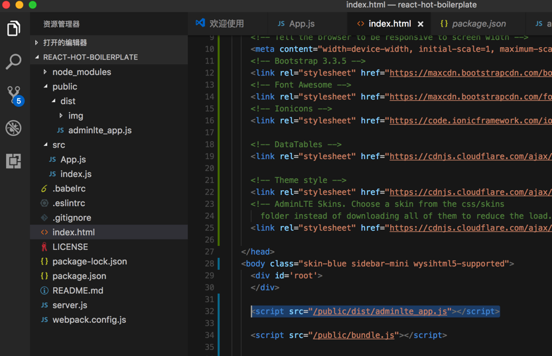Click the macOS yellow minimize window button
This screenshot has height=356, width=552.
click(x=19, y=5)
